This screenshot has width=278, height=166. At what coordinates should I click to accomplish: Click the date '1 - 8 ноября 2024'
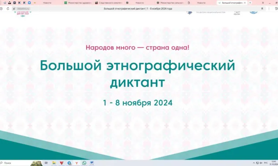(x=138, y=103)
